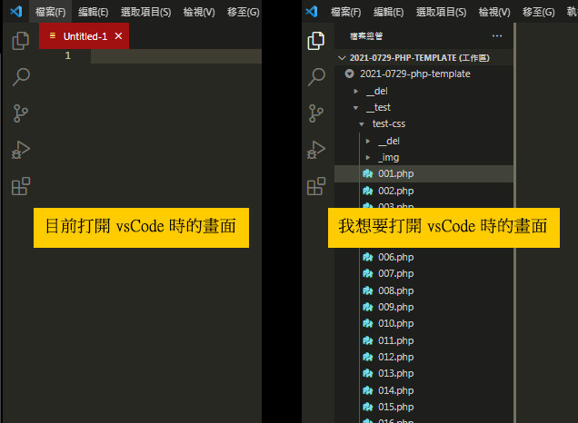Click VS Code logo in right window

tap(312, 12)
